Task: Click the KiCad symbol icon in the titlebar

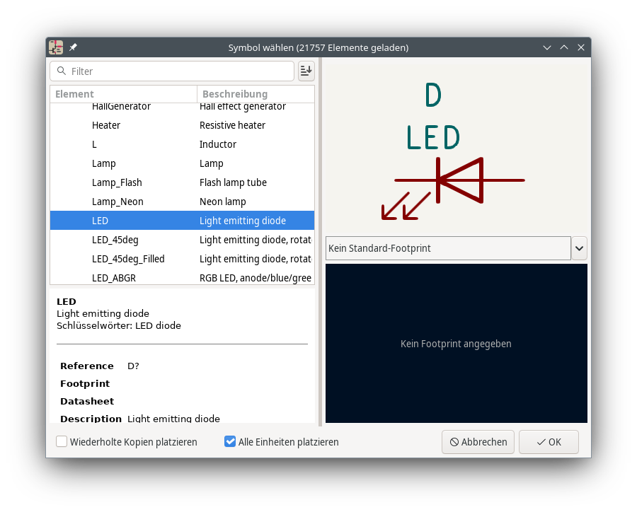Action: click(55, 47)
